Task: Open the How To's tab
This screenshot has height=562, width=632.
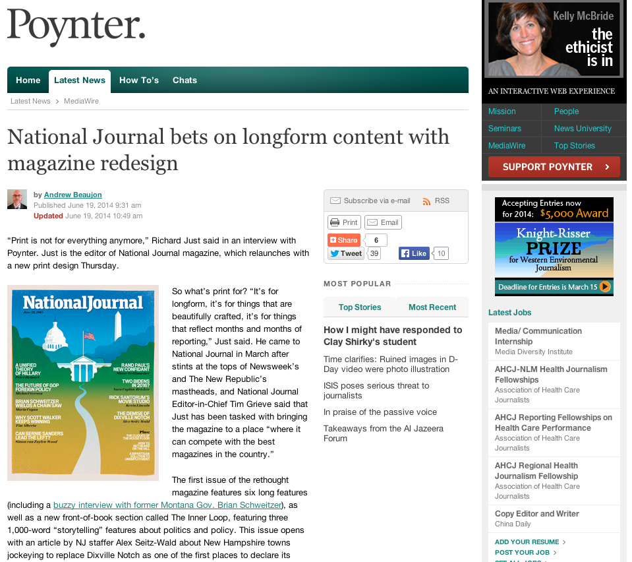Action: click(x=139, y=80)
